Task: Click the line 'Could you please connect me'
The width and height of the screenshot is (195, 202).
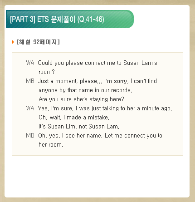Action: coord(97,63)
